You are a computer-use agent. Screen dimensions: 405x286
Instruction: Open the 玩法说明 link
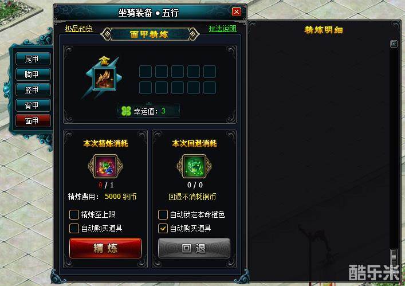coord(223,29)
